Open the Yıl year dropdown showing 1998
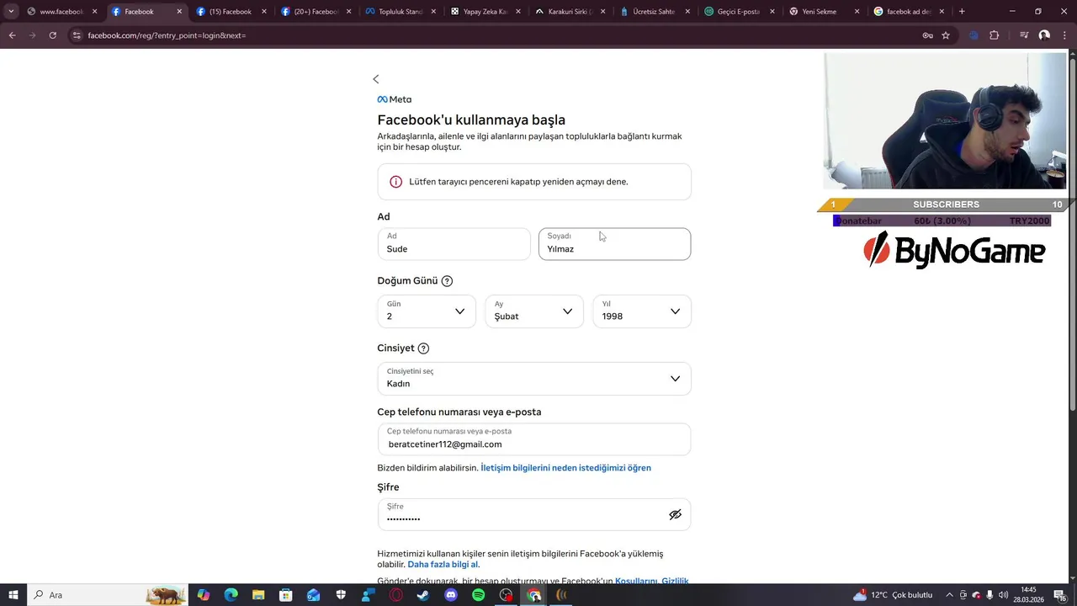The image size is (1077, 606). [x=642, y=311]
